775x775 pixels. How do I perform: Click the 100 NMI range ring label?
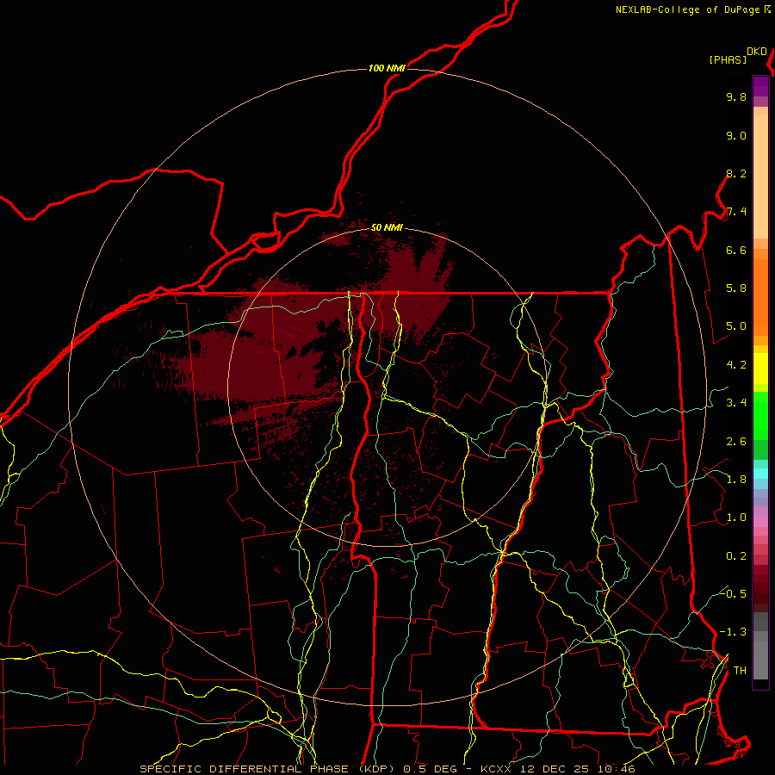pos(387,68)
